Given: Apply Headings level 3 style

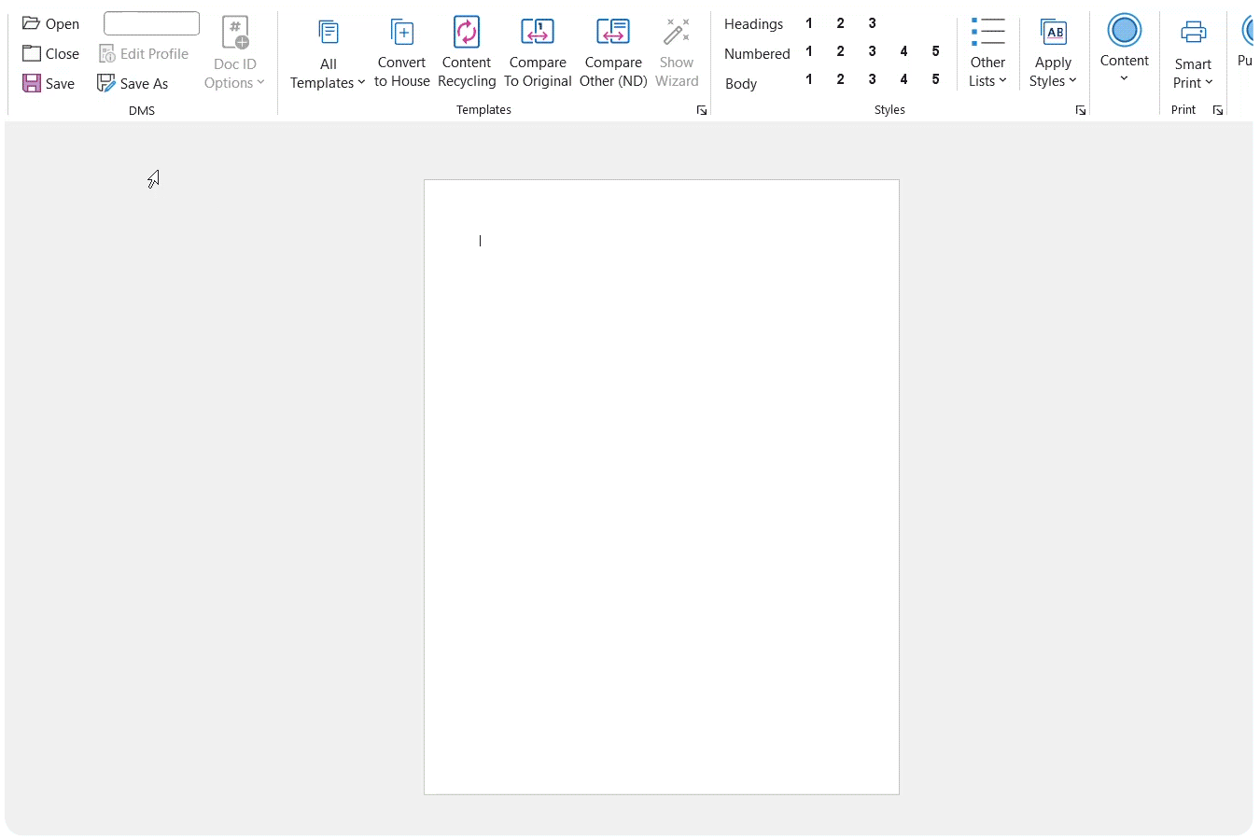Looking at the screenshot, I should click(873, 23).
